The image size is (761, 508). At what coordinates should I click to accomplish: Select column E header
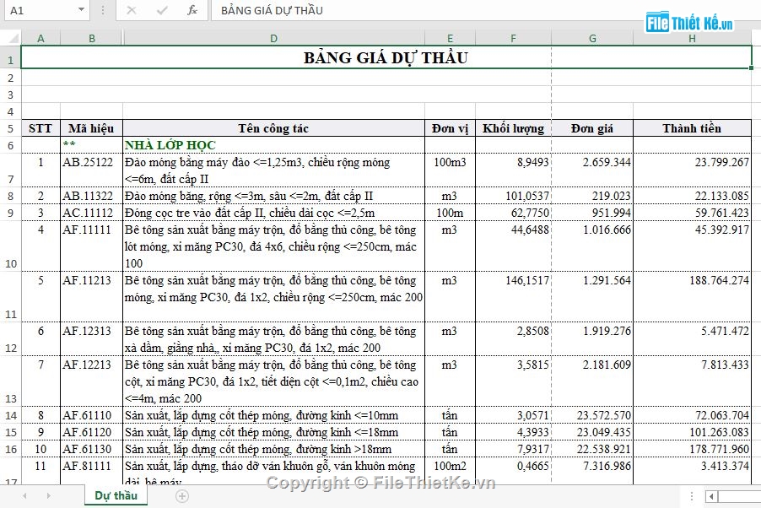[x=450, y=38]
